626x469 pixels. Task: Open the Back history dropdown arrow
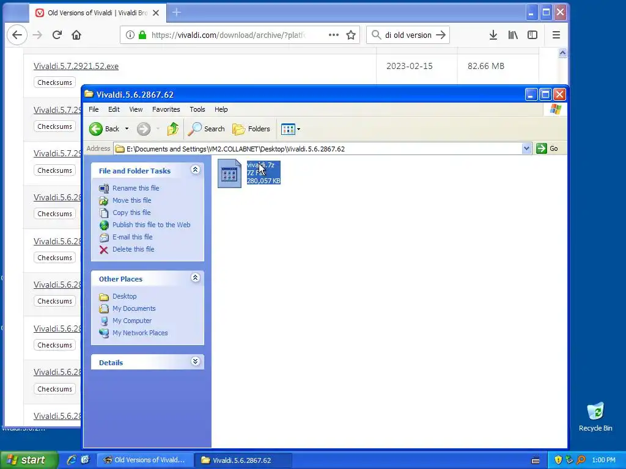[x=127, y=129]
